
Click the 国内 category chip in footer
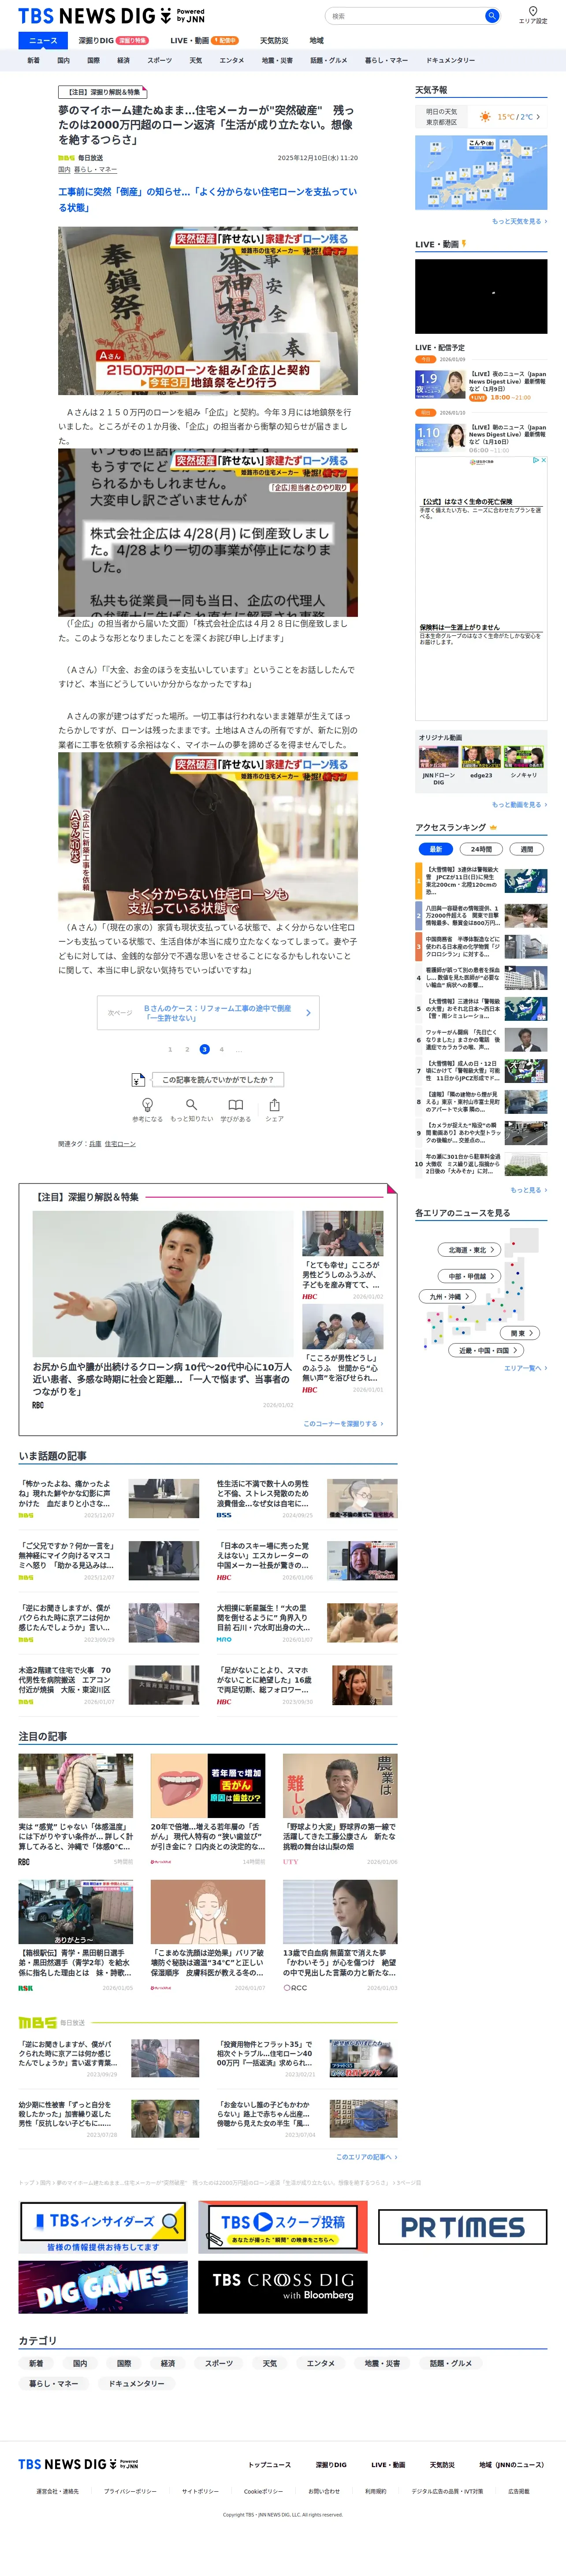pyautogui.click(x=80, y=2363)
